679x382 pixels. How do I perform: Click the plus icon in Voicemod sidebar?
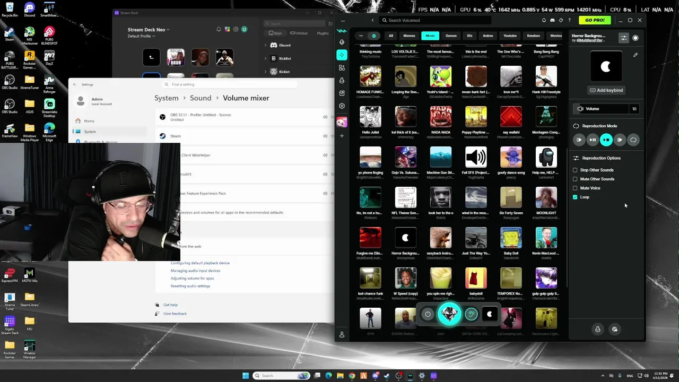pyautogui.click(x=342, y=136)
